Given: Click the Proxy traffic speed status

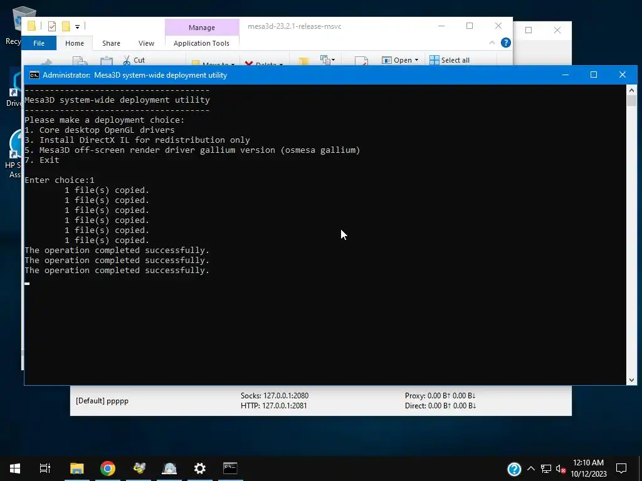Looking at the screenshot, I should 440,396.
